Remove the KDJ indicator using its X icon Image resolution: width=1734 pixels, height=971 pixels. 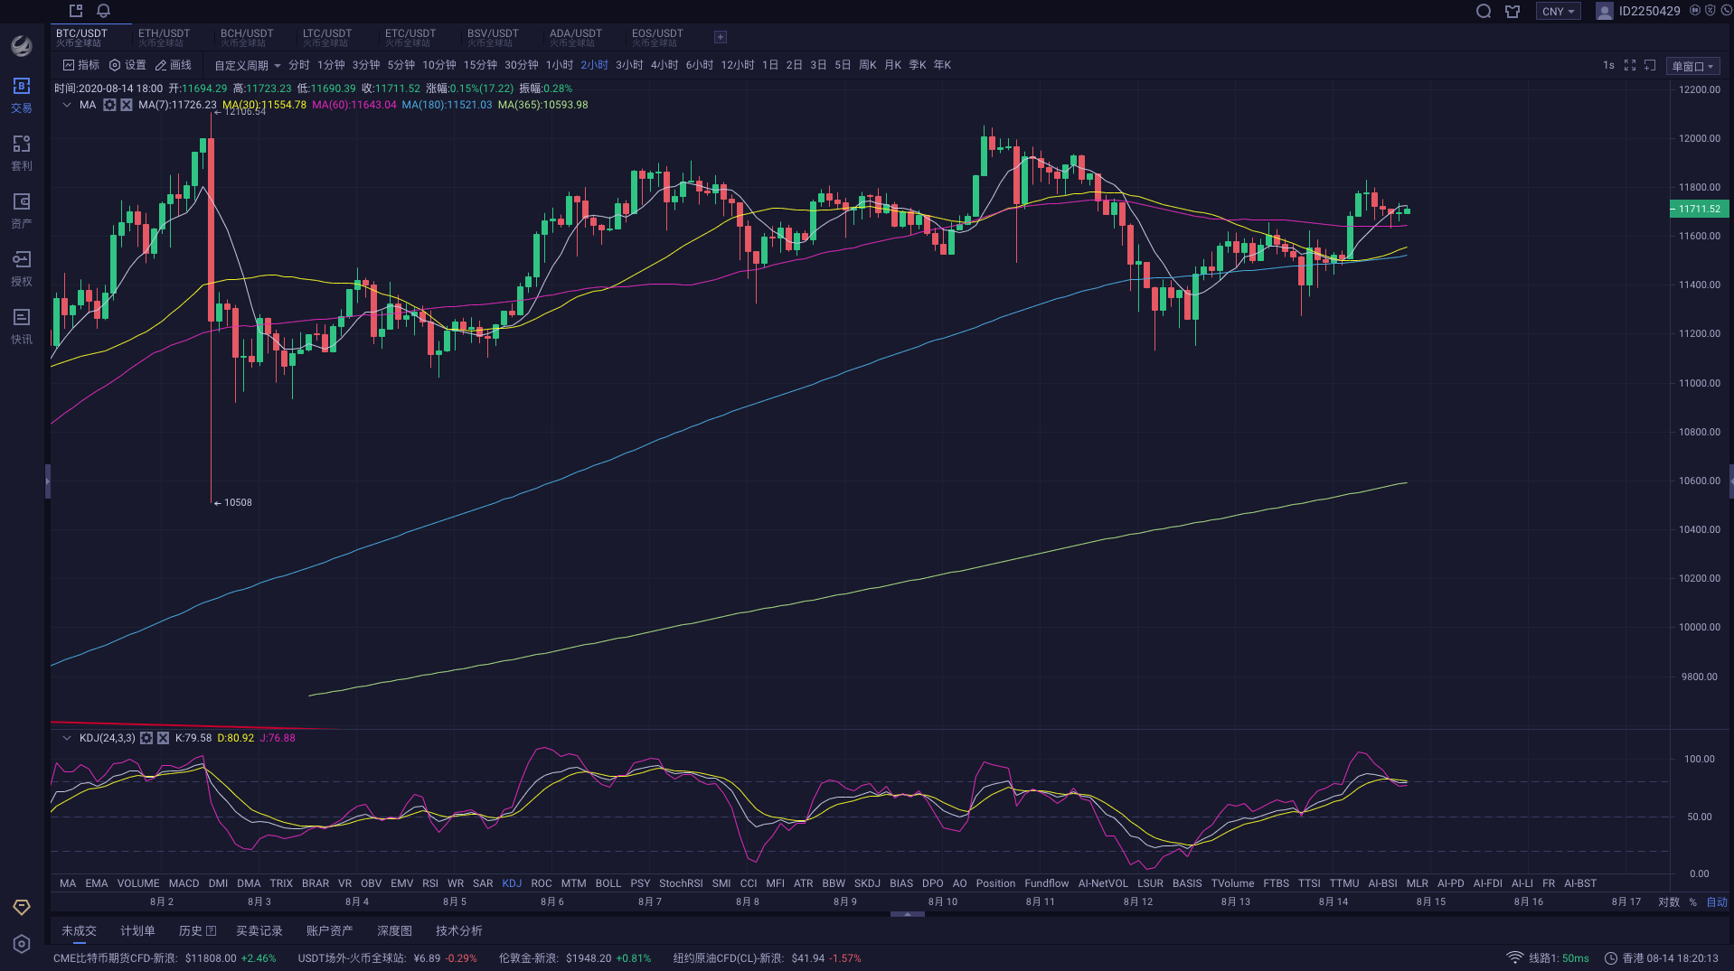[x=163, y=737]
